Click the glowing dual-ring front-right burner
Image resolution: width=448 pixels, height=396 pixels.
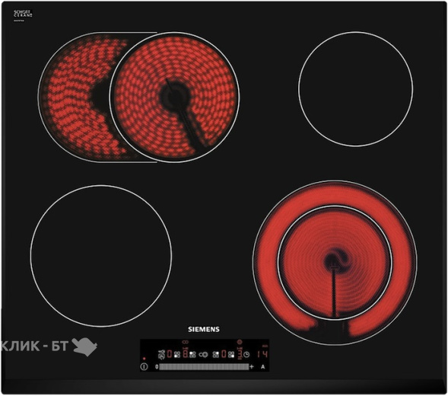point(335,263)
